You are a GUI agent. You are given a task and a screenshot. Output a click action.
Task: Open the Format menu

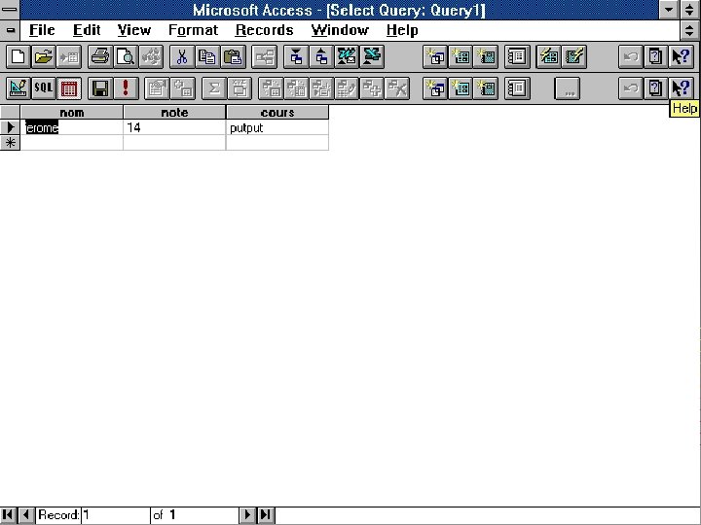pos(193,30)
